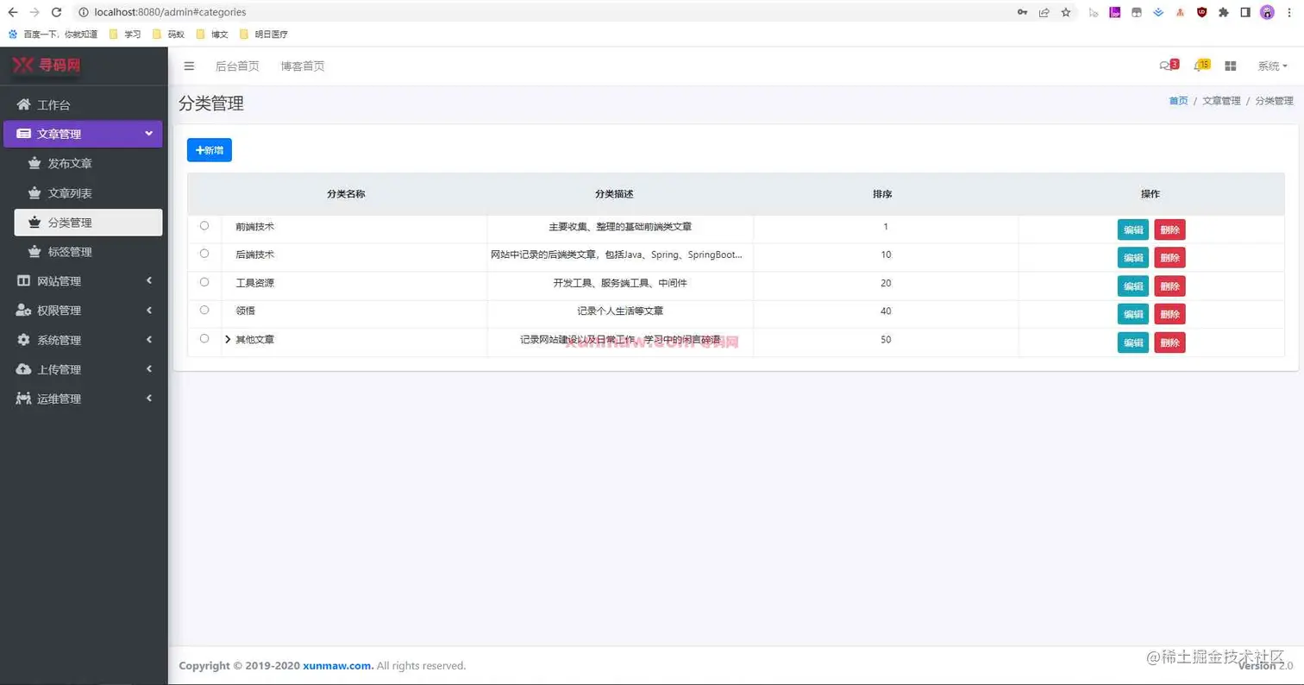The image size is (1304, 685).
Task: Click the browser forward arrow
Action: click(x=34, y=12)
